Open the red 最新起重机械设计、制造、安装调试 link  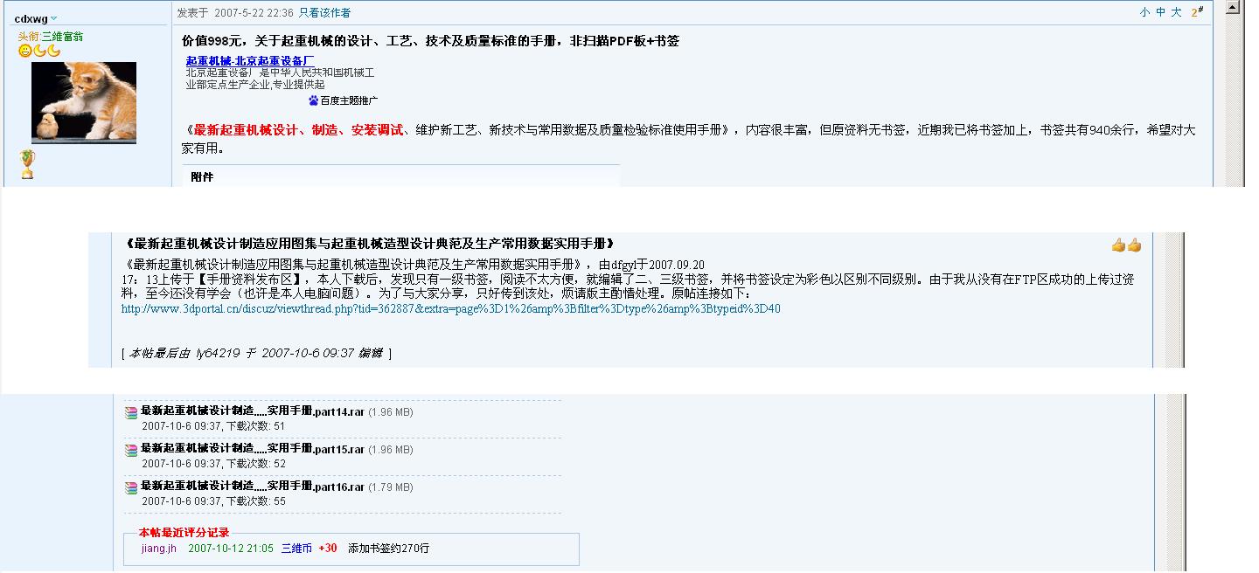[298, 130]
